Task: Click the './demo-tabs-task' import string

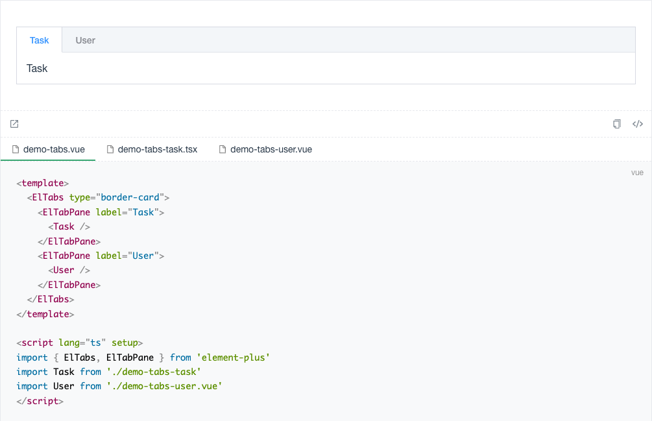Action: tap(154, 372)
